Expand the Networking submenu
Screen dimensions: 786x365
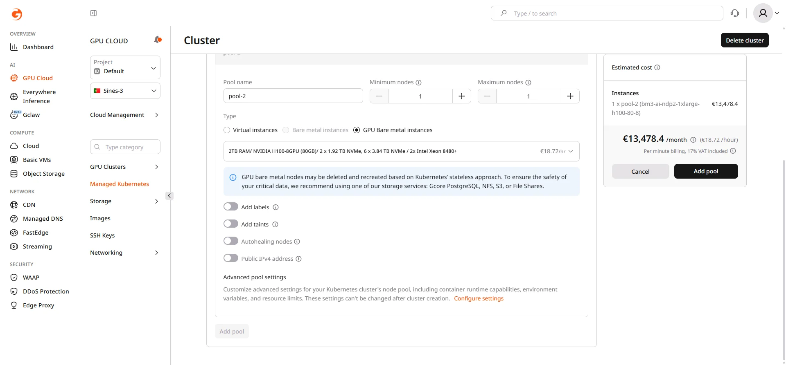pos(156,253)
